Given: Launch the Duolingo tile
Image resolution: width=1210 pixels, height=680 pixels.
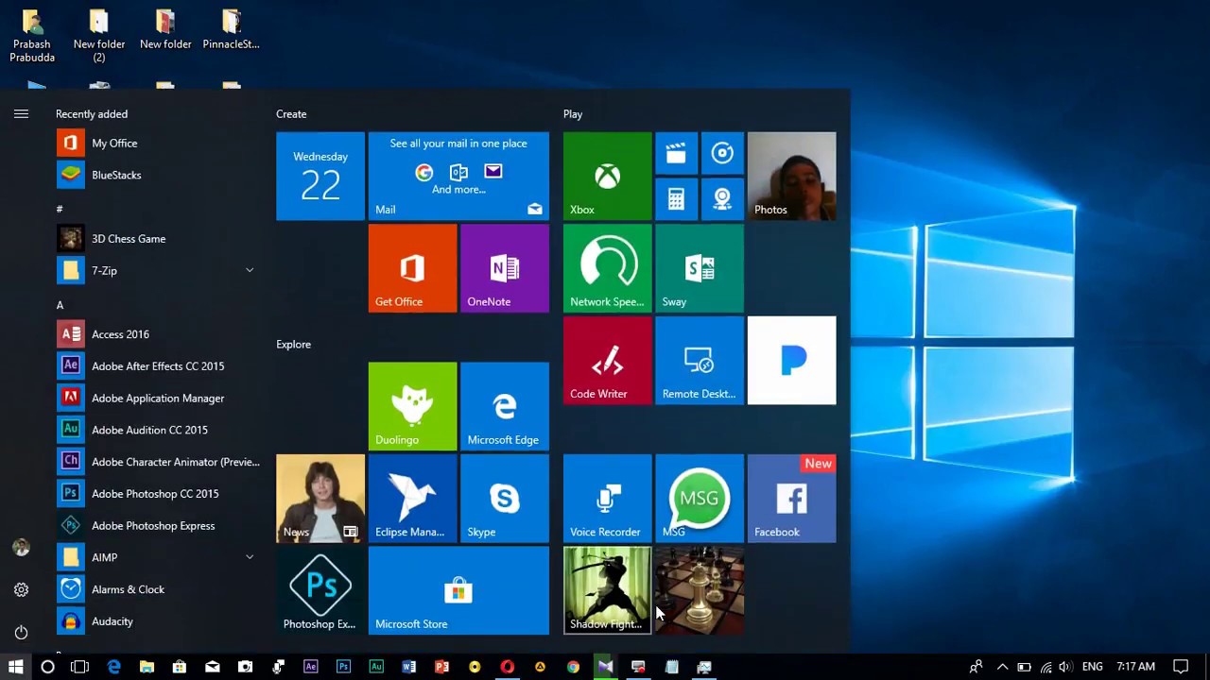Looking at the screenshot, I should point(412,406).
